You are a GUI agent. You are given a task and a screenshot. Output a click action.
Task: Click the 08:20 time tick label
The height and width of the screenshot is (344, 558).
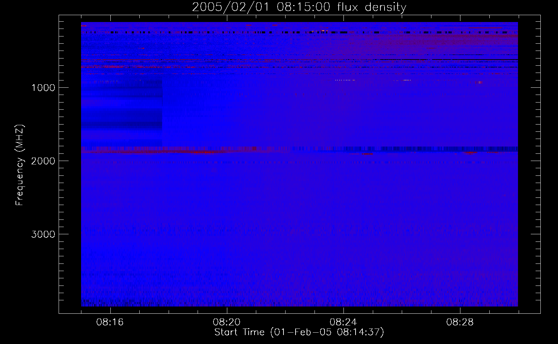(x=227, y=322)
